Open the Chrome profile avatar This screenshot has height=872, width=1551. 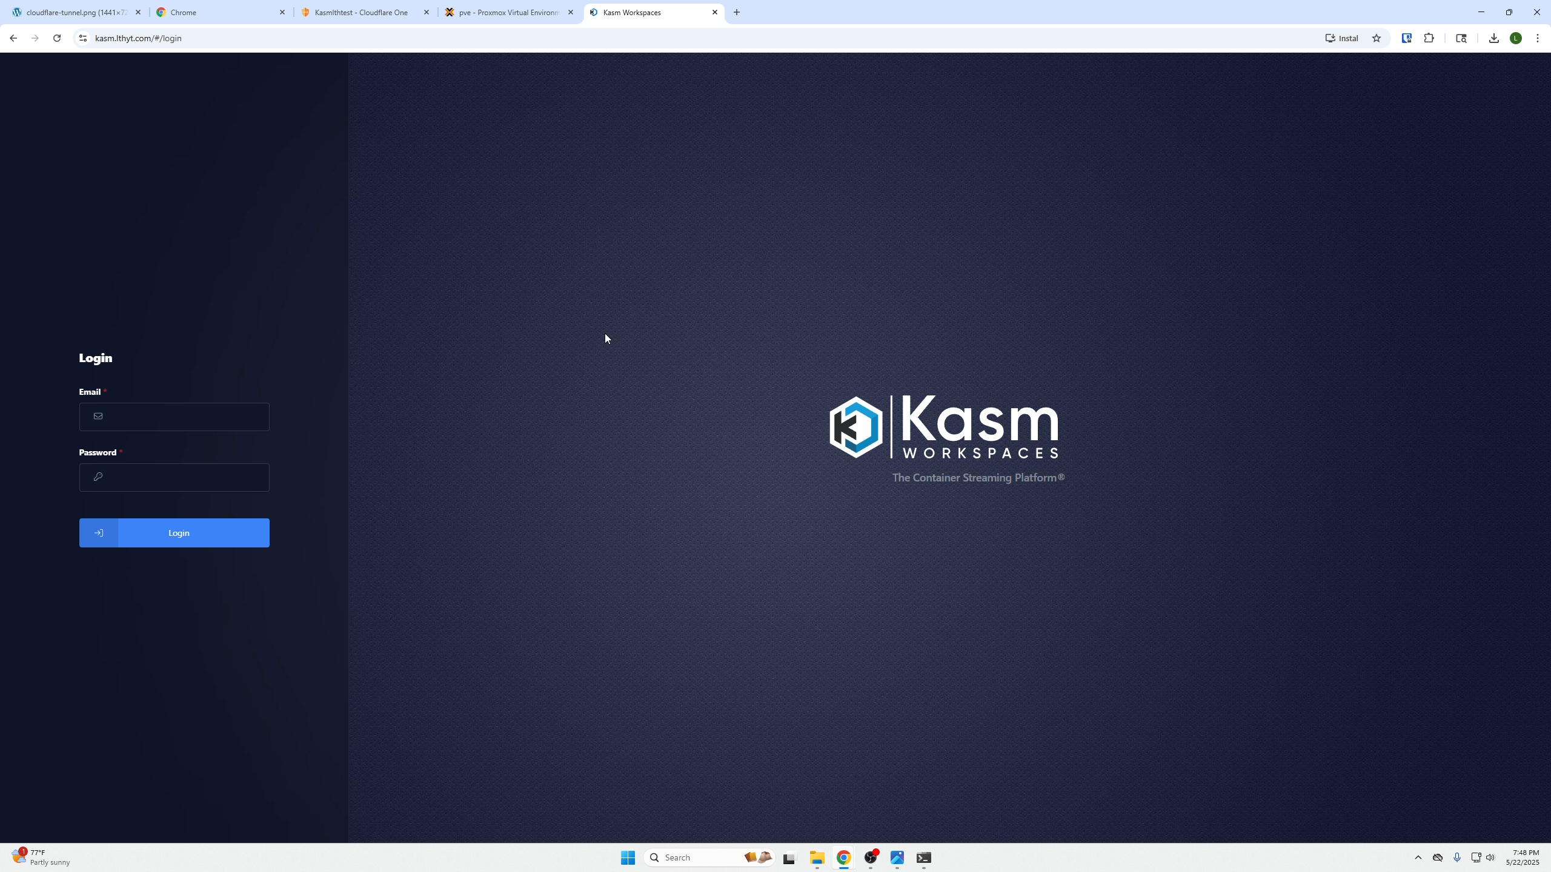pos(1516,38)
